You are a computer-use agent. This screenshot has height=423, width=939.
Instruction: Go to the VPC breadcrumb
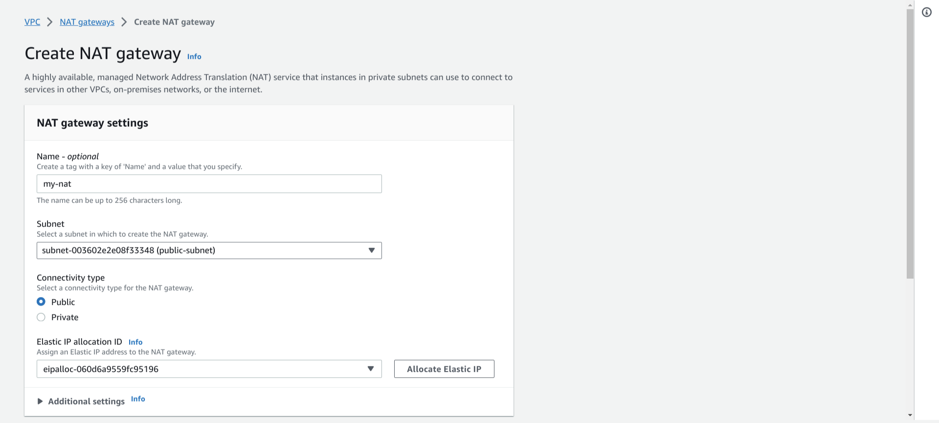32,22
